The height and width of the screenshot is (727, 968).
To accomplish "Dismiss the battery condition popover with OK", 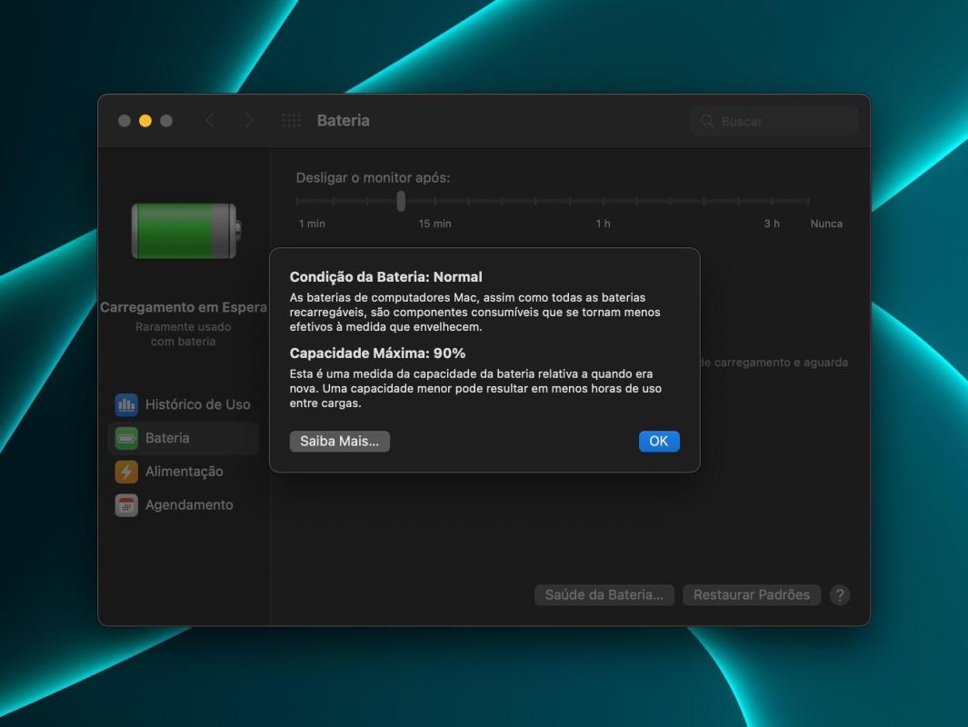I will pos(658,441).
